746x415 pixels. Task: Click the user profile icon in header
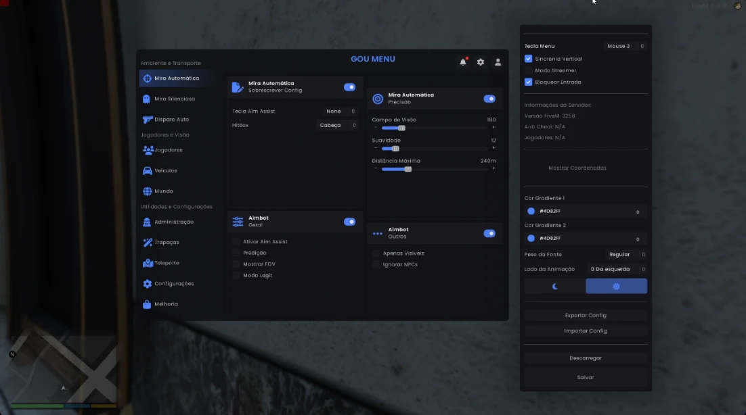point(498,62)
